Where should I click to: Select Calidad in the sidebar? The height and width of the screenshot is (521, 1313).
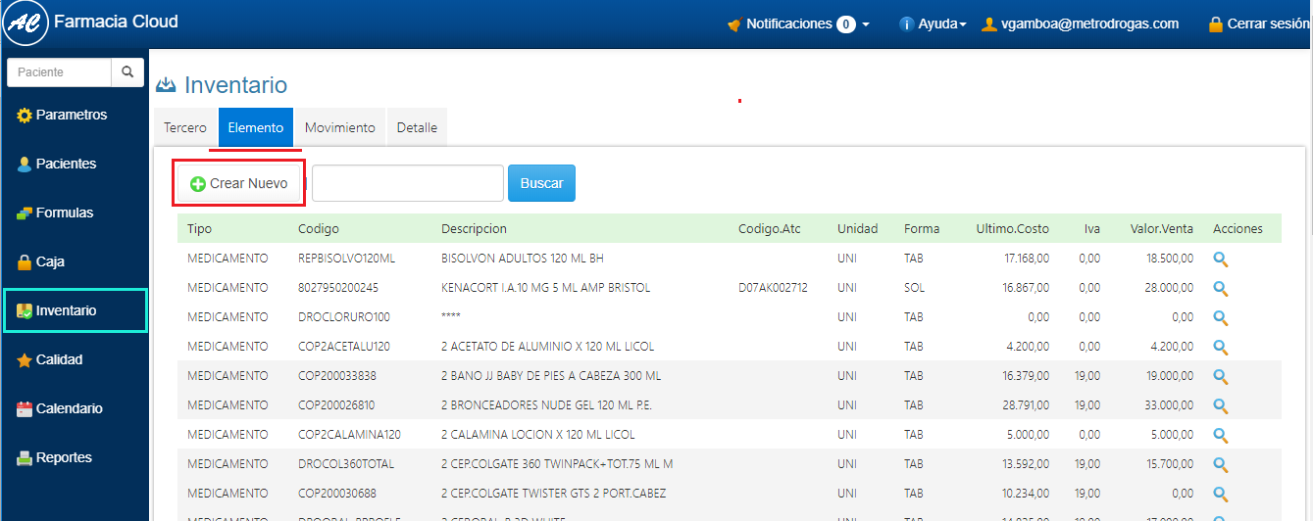(x=58, y=359)
